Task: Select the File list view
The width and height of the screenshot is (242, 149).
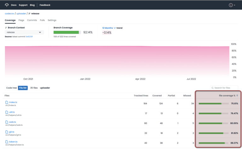Action: point(23,88)
